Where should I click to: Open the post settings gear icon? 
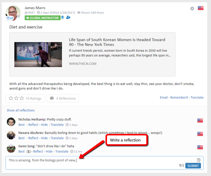[192, 8]
